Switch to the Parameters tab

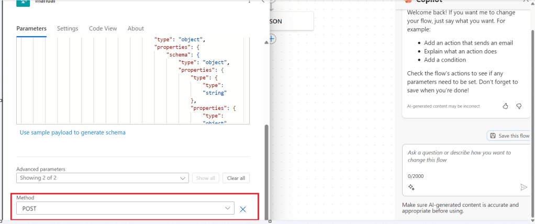pyautogui.click(x=31, y=28)
